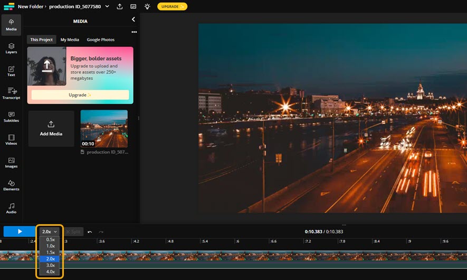This screenshot has width=467, height=280.
Task: Open the Audio panel
Action: pos(11,208)
